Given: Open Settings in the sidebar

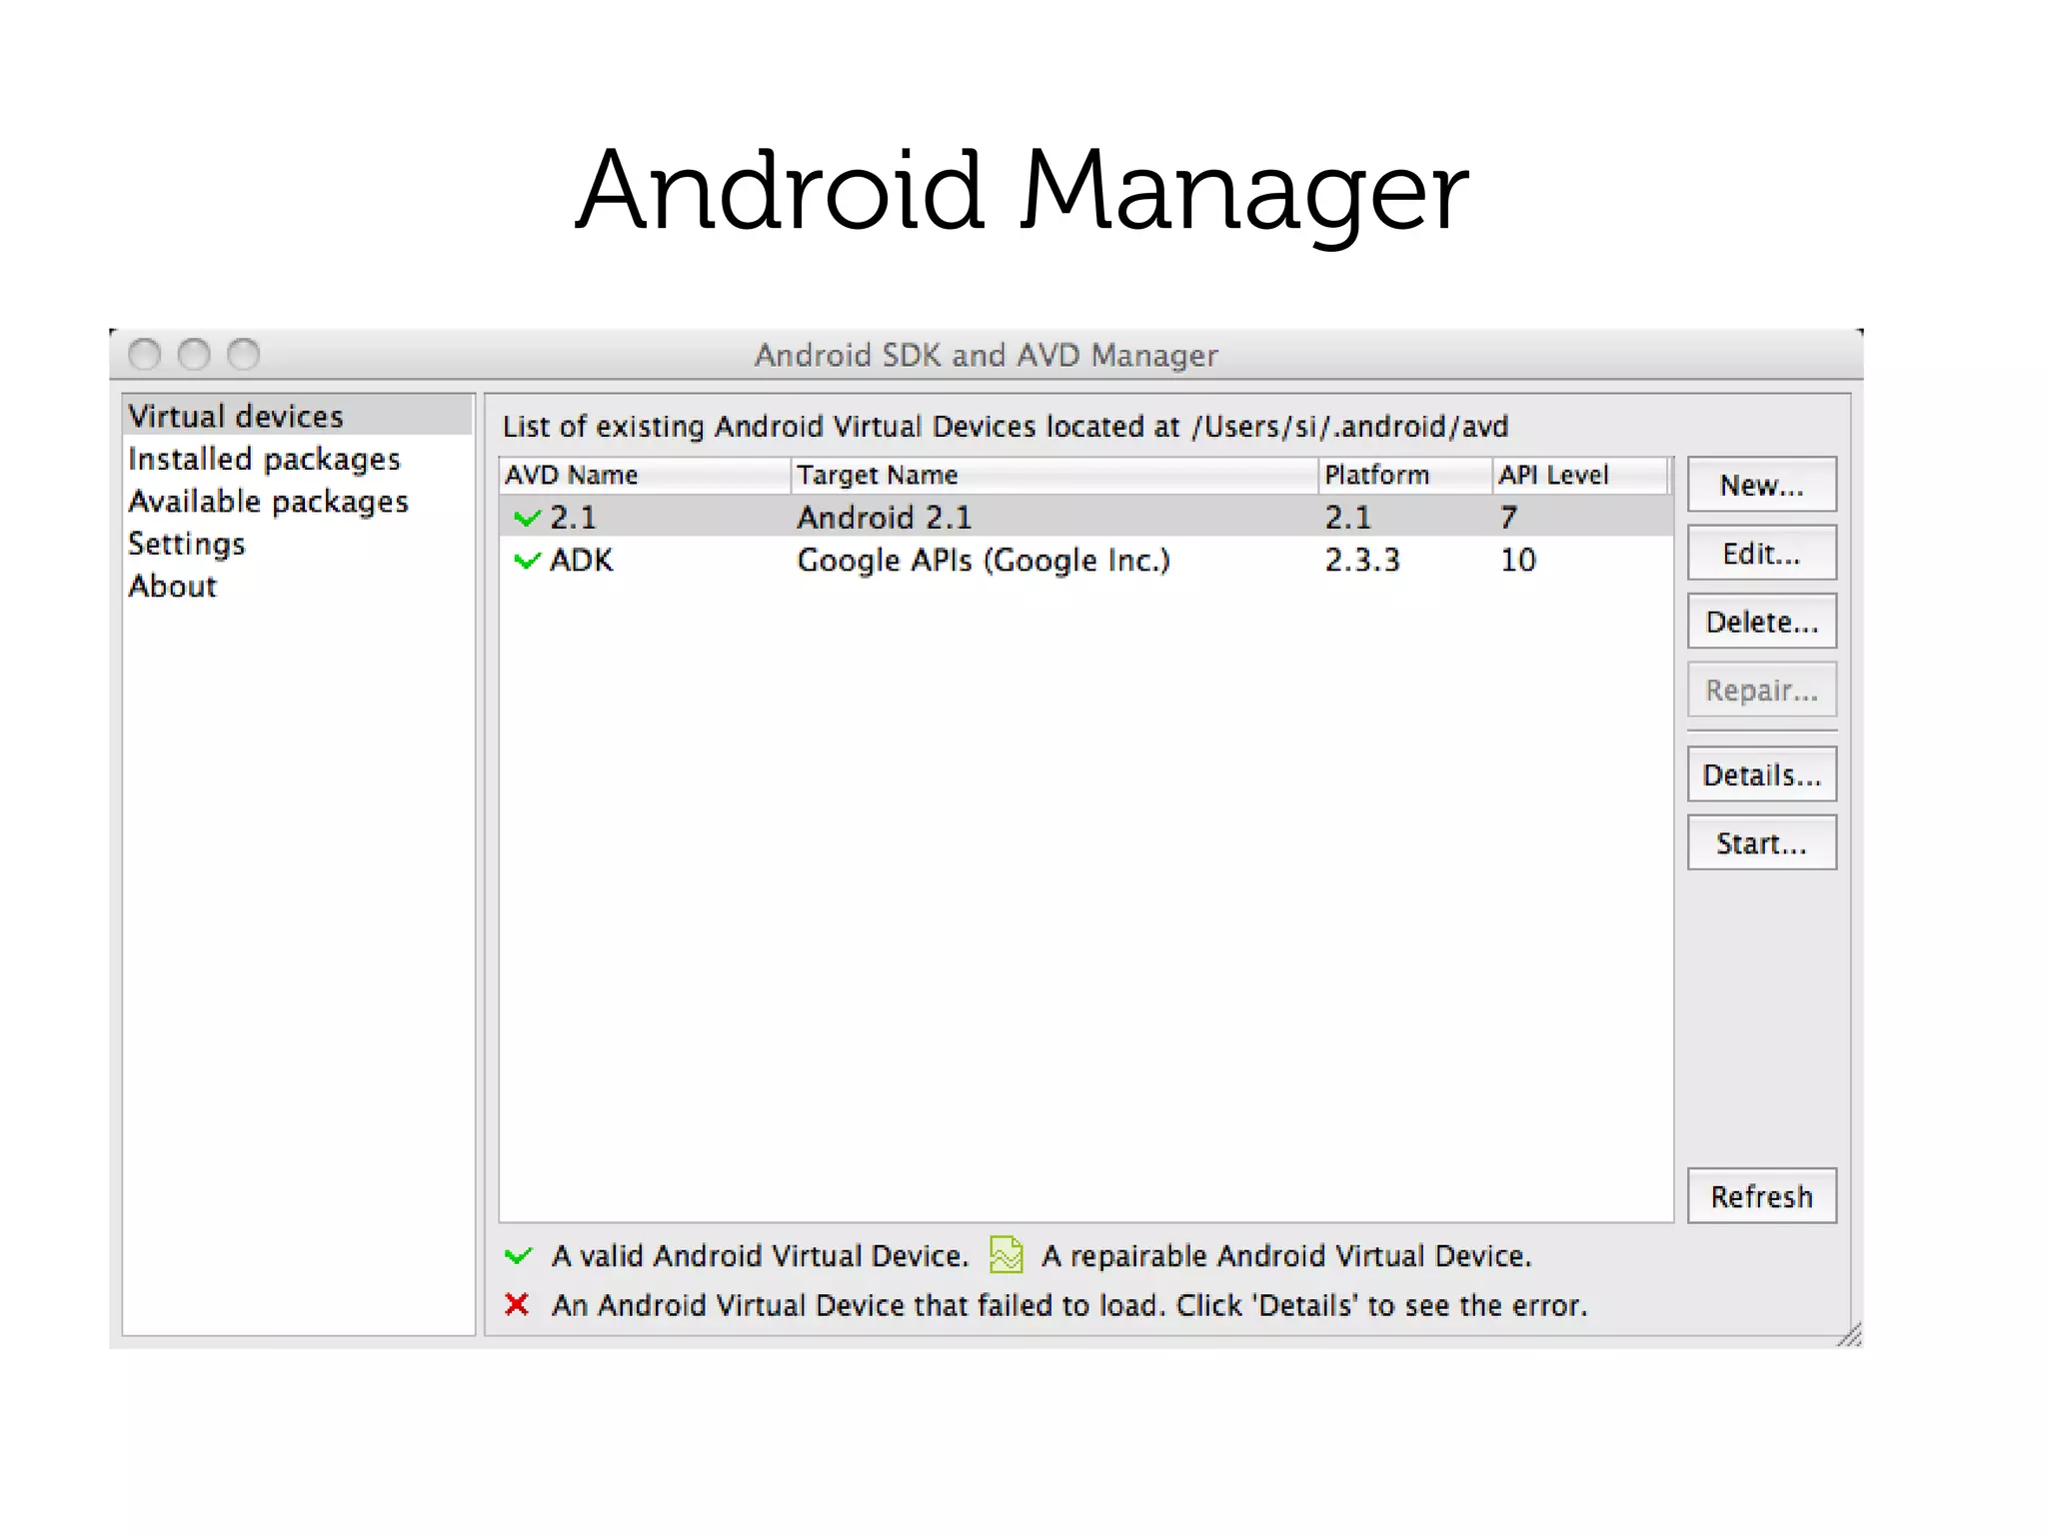Looking at the screenshot, I should pyautogui.click(x=187, y=544).
